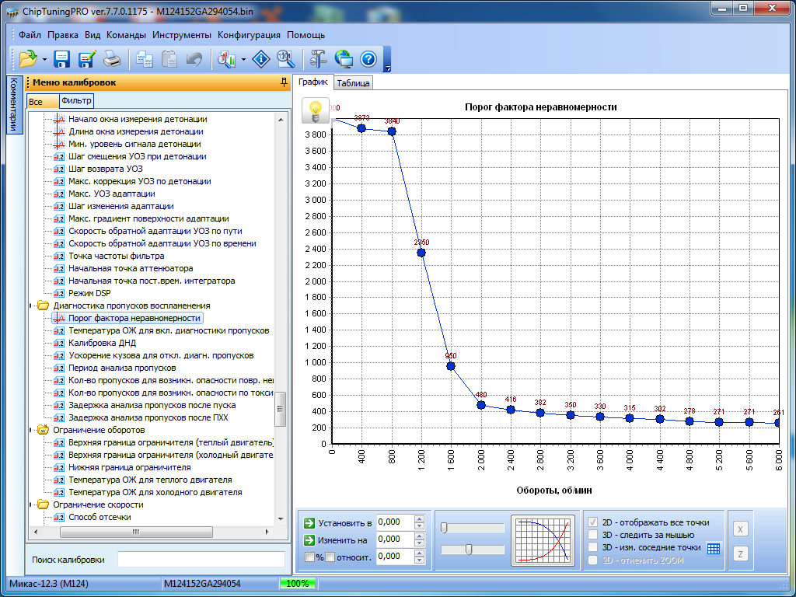Click the printer icon in toolbar
Image resolution: width=796 pixels, height=597 pixels.
(x=112, y=59)
